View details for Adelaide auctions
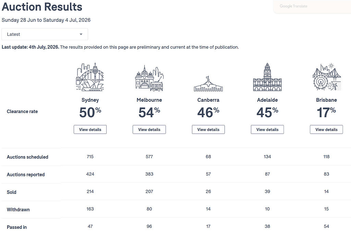 pyautogui.click(x=267, y=129)
